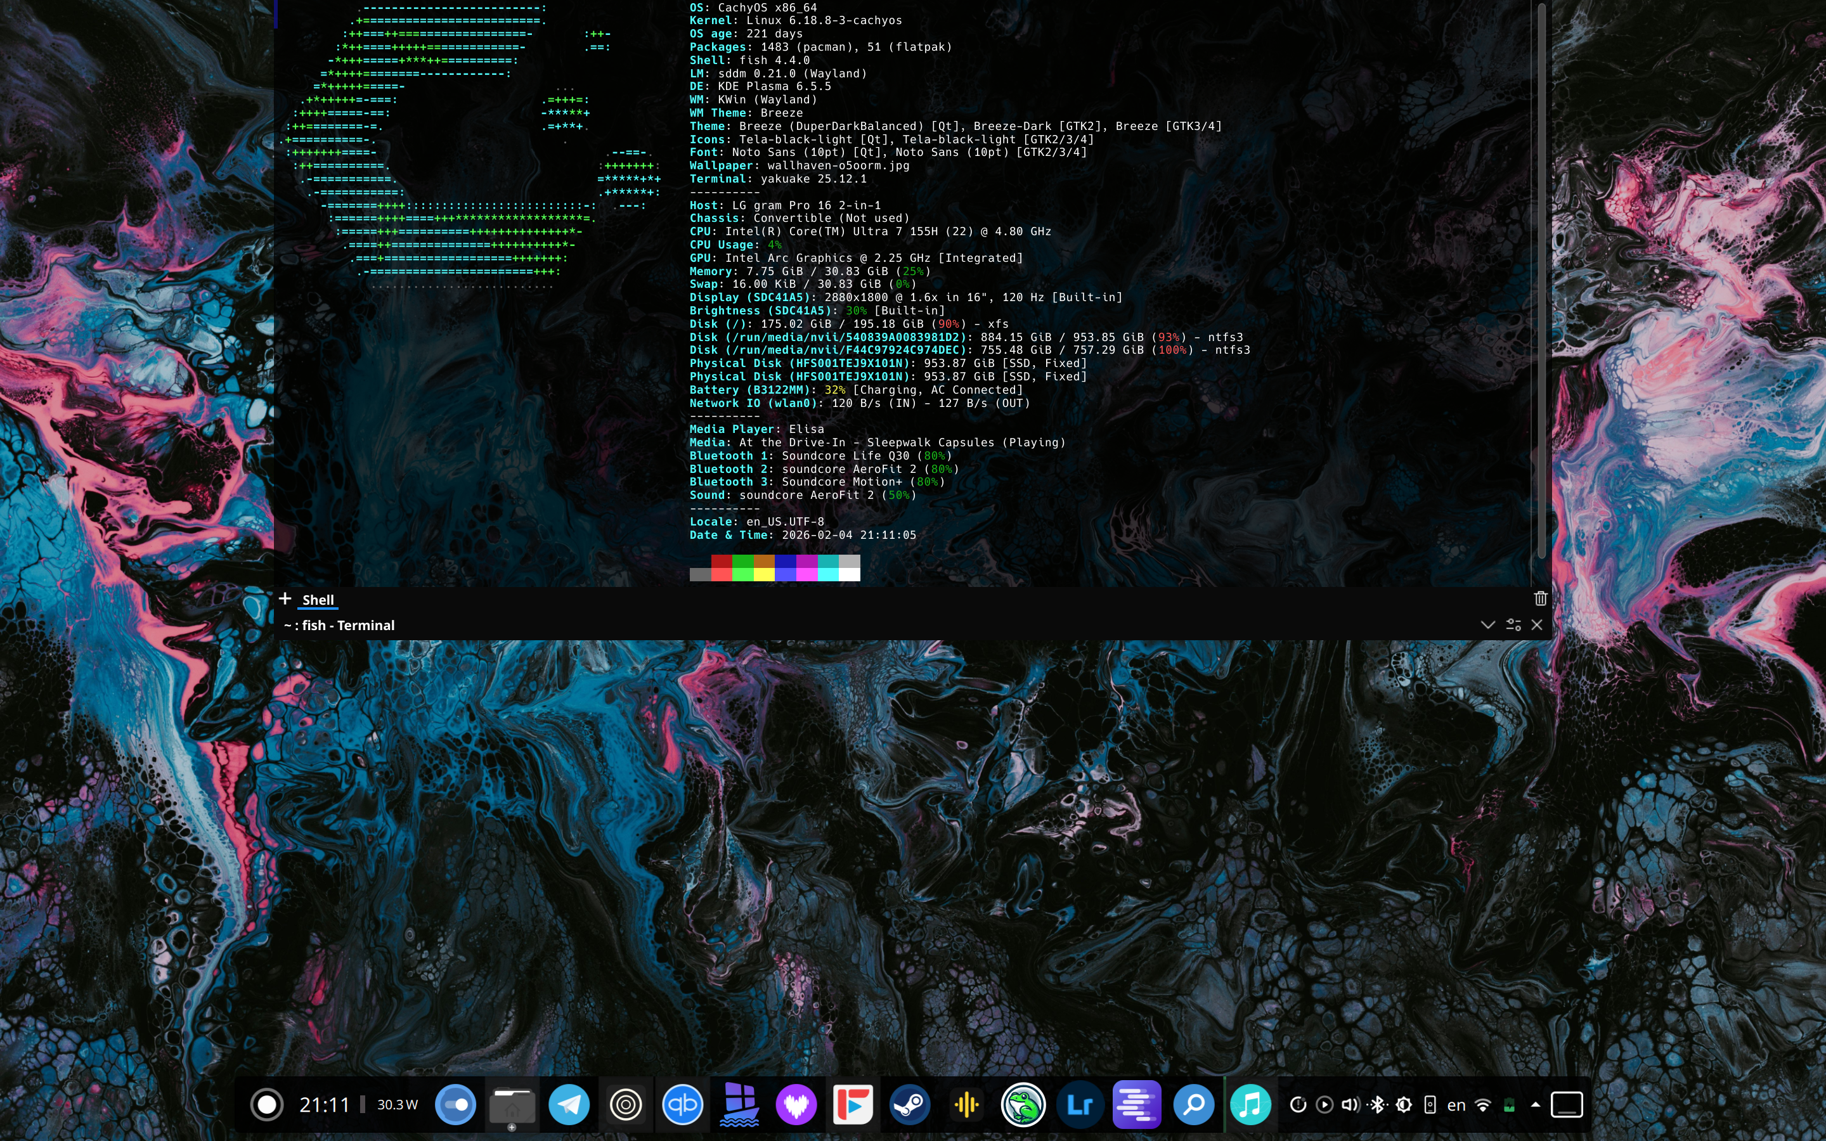Switch the keyboard layout indicator 'en'
The height and width of the screenshot is (1141, 1826).
click(1456, 1105)
